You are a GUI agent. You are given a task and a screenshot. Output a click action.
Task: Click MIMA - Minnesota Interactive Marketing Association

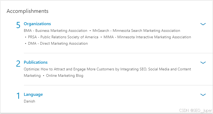[147, 37]
